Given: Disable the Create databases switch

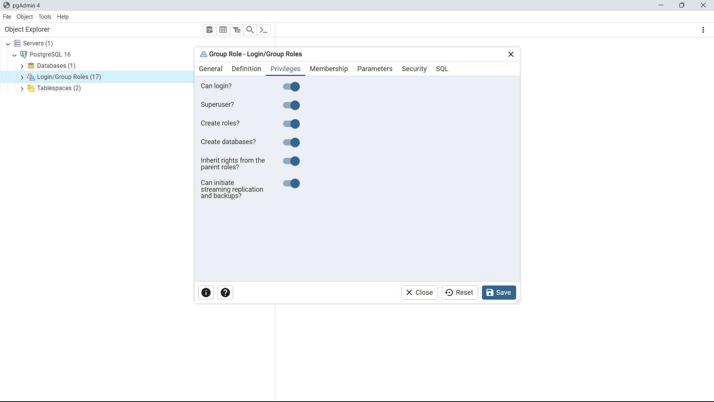Looking at the screenshot, I should pyautogui.click(x=291, y=143).
